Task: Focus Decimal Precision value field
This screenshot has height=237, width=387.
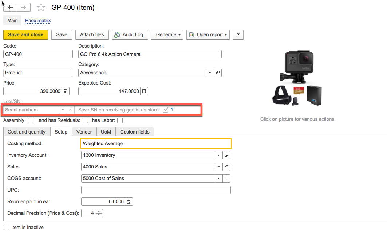Action: point(88,213)
